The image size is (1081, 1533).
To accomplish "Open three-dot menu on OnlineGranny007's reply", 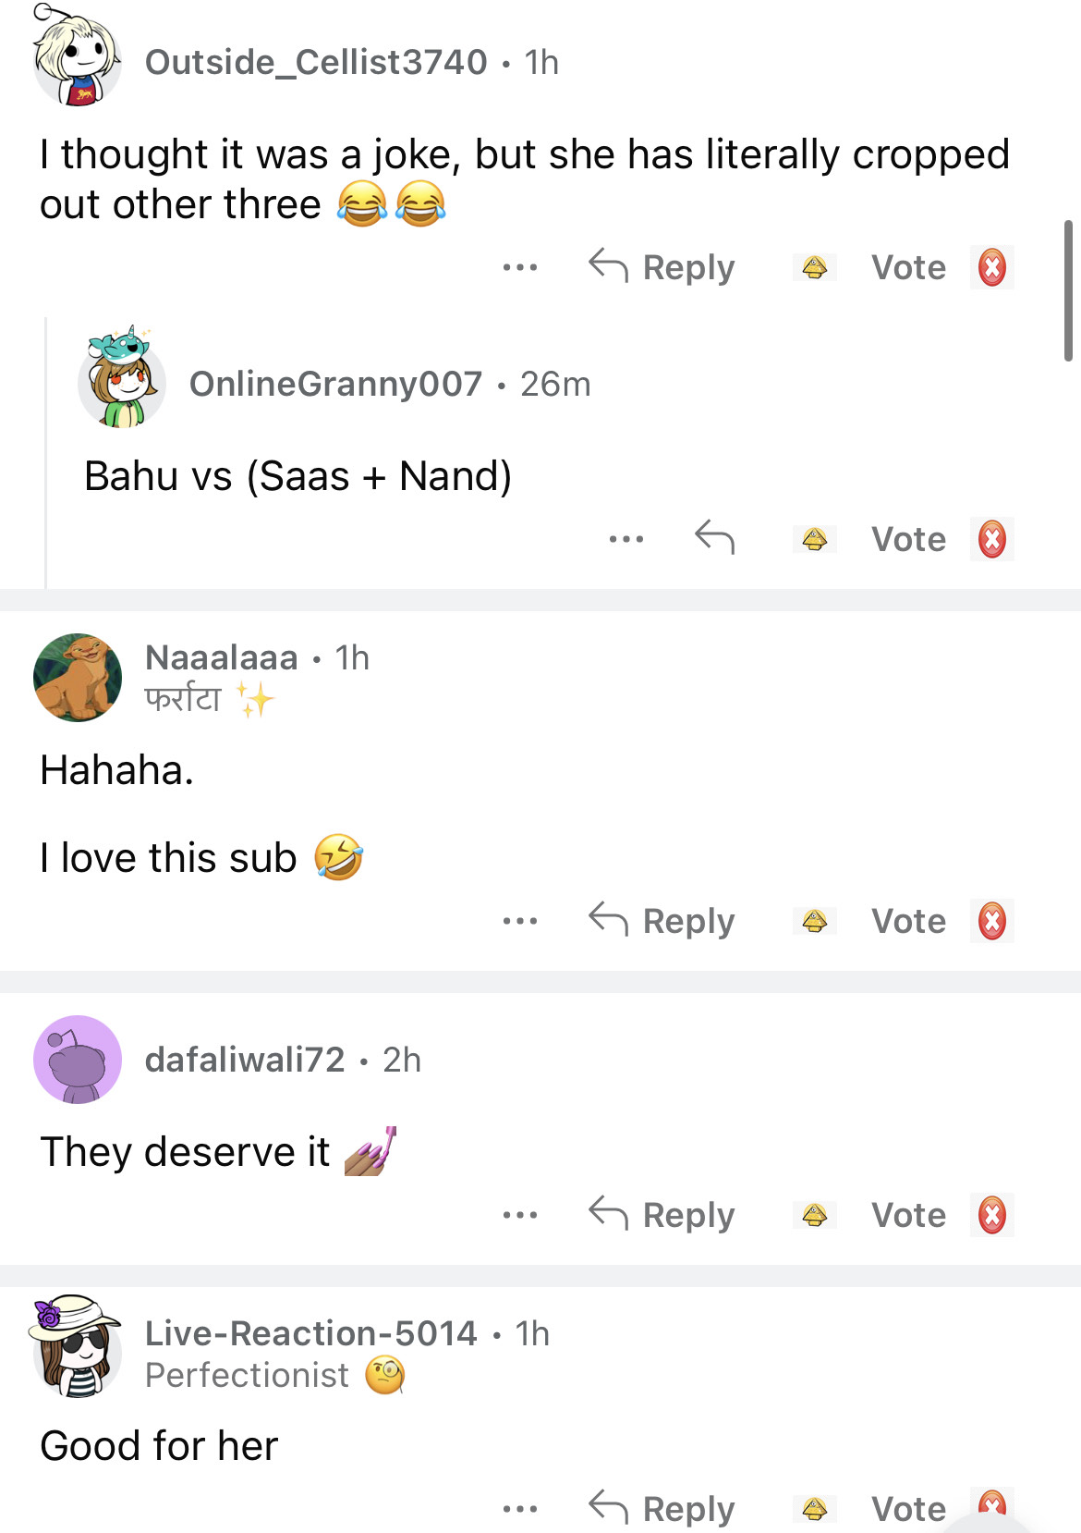I will (626, 539).
